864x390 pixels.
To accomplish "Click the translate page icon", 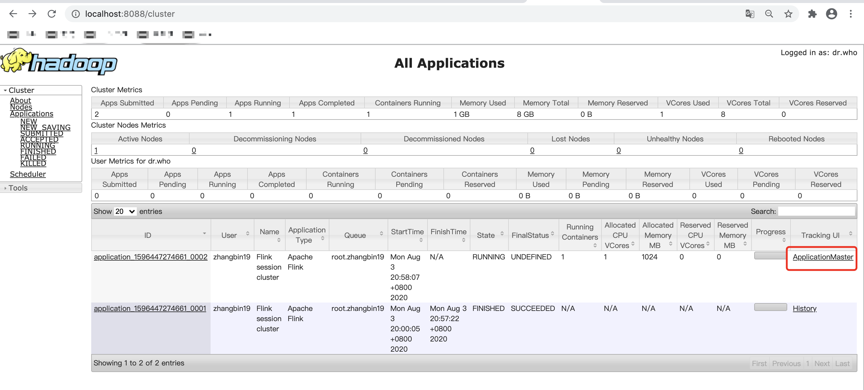I will click(749, 14).
